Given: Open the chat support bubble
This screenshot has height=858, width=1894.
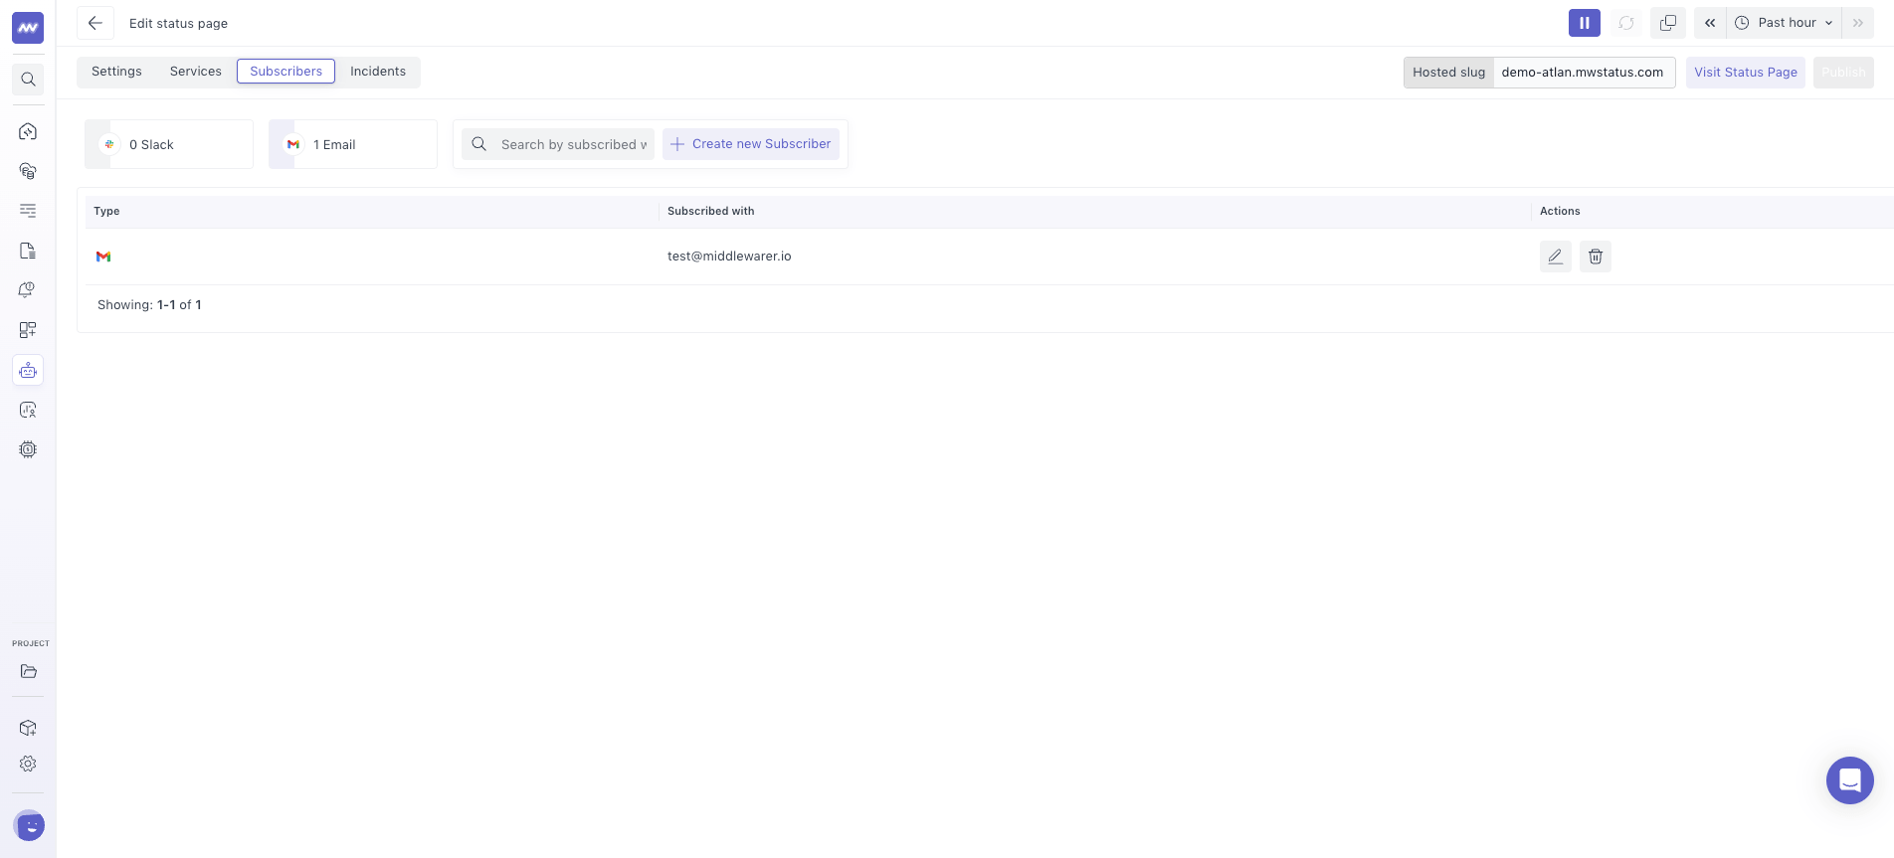Looking at the screenshot, I should pyautogui.click(x=1850, y=780).
